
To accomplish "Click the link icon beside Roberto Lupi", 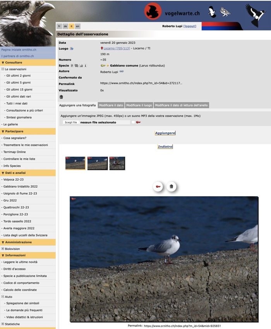I will (x=121, y=72).
